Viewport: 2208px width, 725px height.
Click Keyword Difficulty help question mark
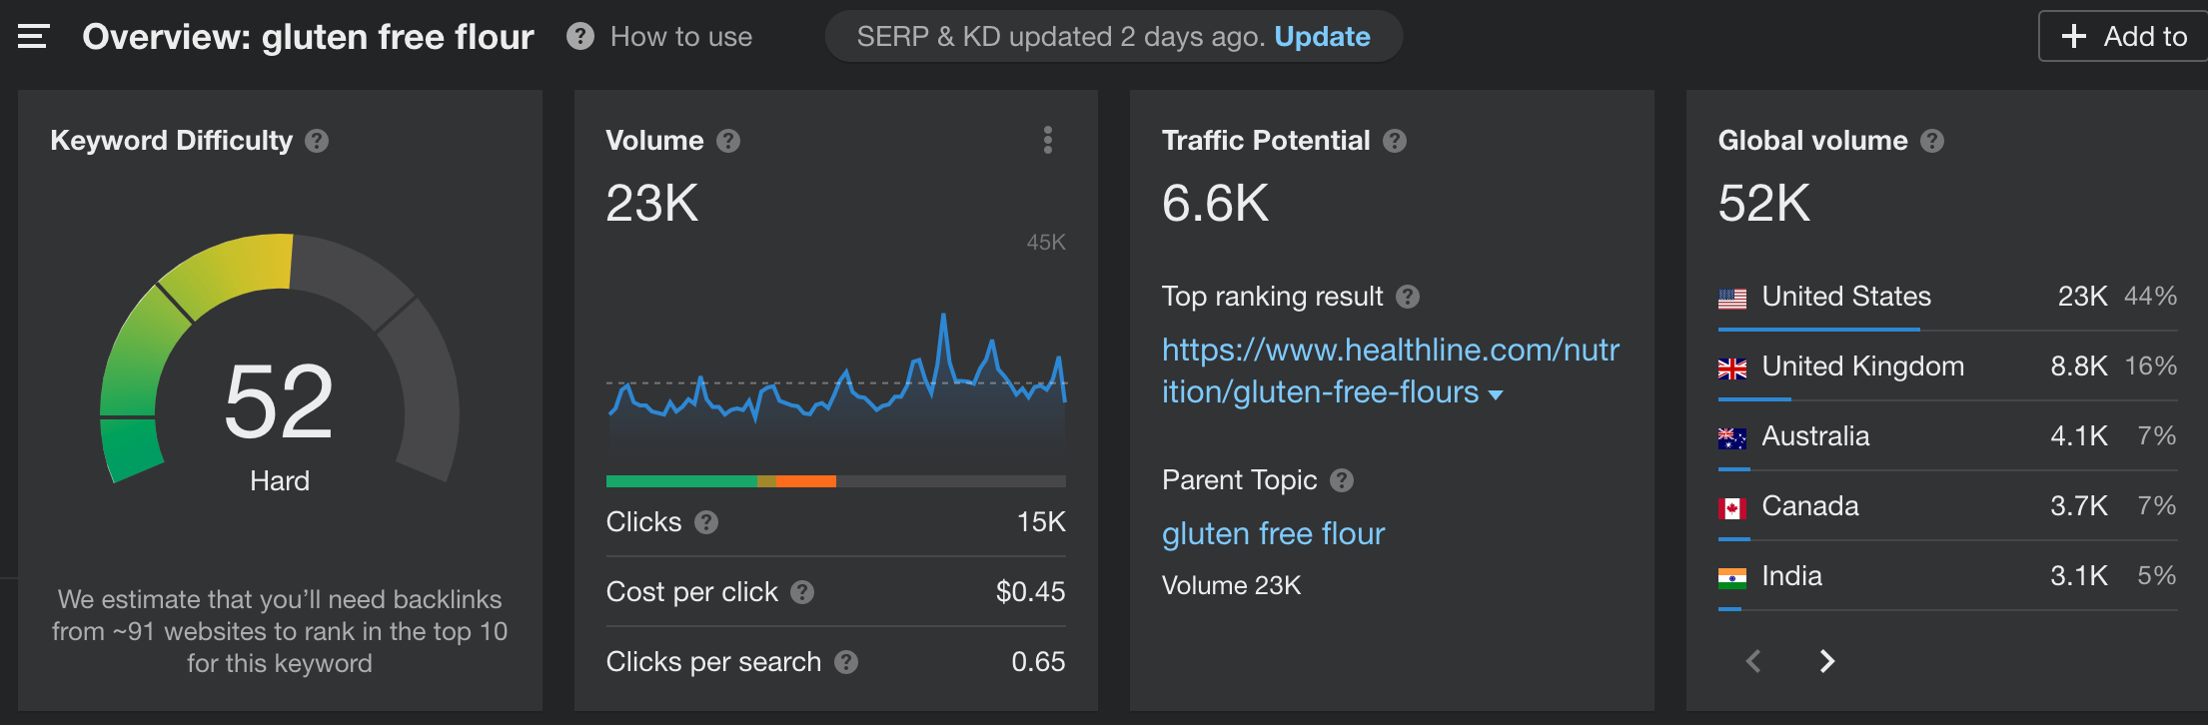(x=317, y=141)
